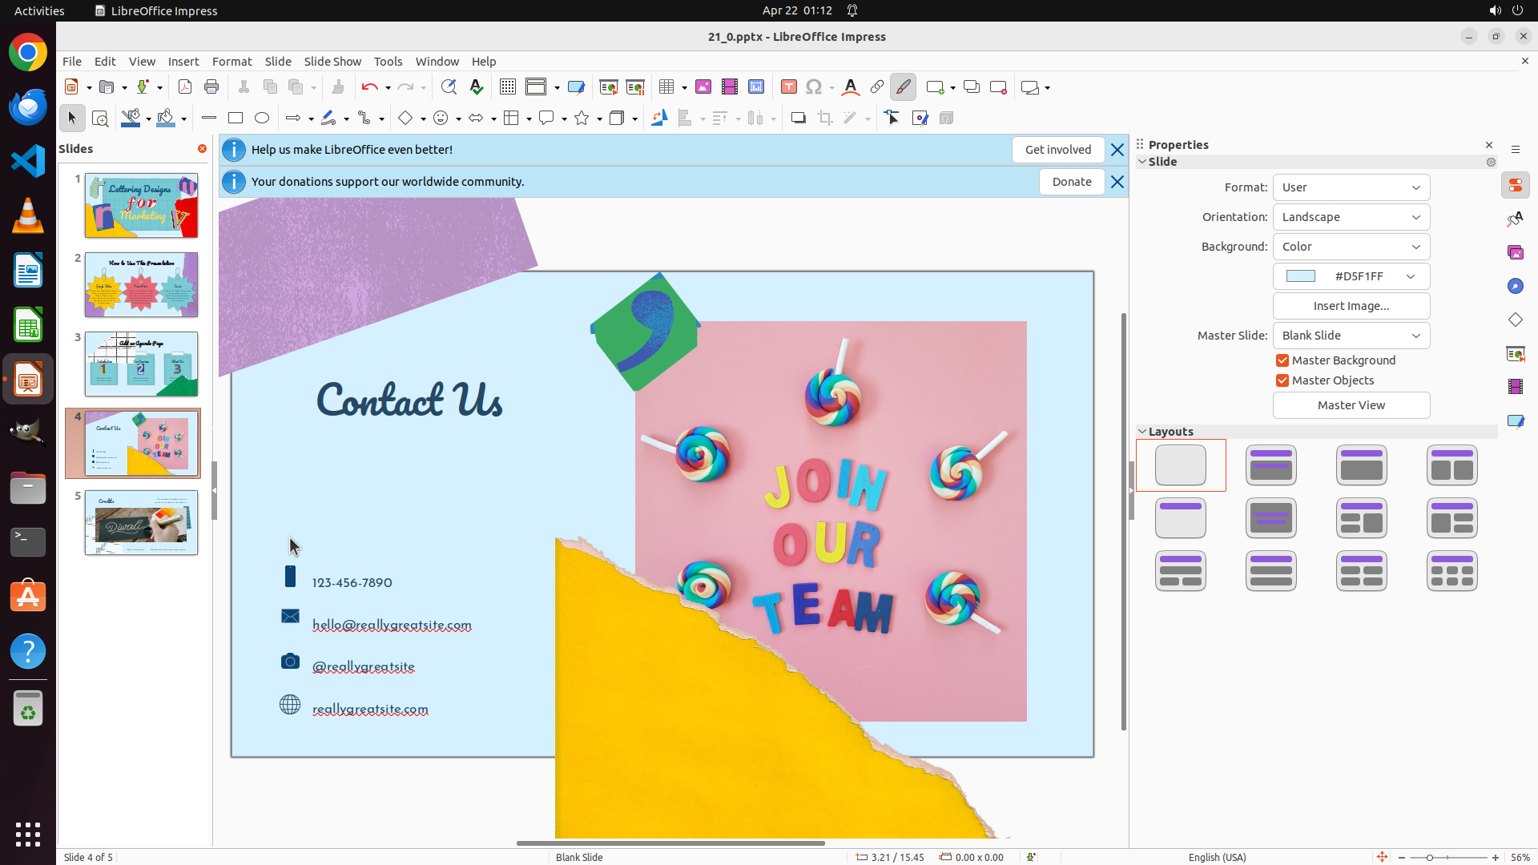The height and width of the screenshot is (865, 1538).
Task: Click the Insert Image button
Action: [1351, 306]
